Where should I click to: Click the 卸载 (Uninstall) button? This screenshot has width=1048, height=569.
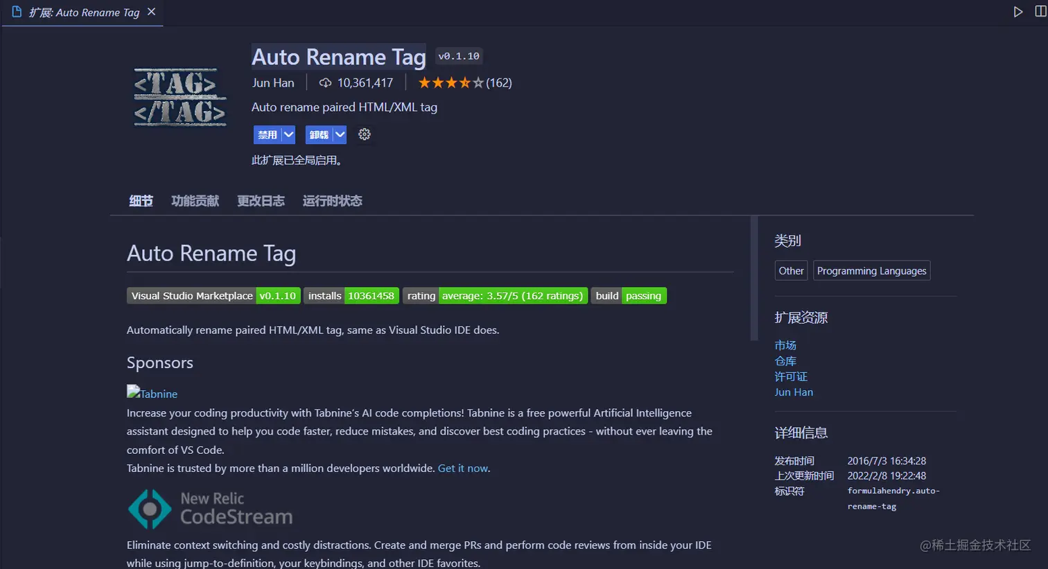coord(319,134)
